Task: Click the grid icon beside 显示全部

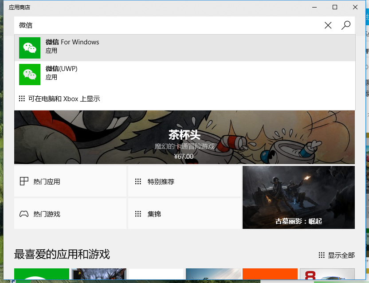Action: [321, 255]
